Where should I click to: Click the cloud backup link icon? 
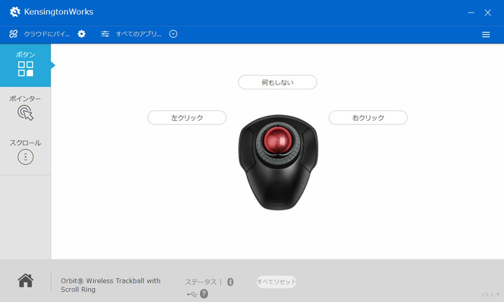click(x=13, y=34)
